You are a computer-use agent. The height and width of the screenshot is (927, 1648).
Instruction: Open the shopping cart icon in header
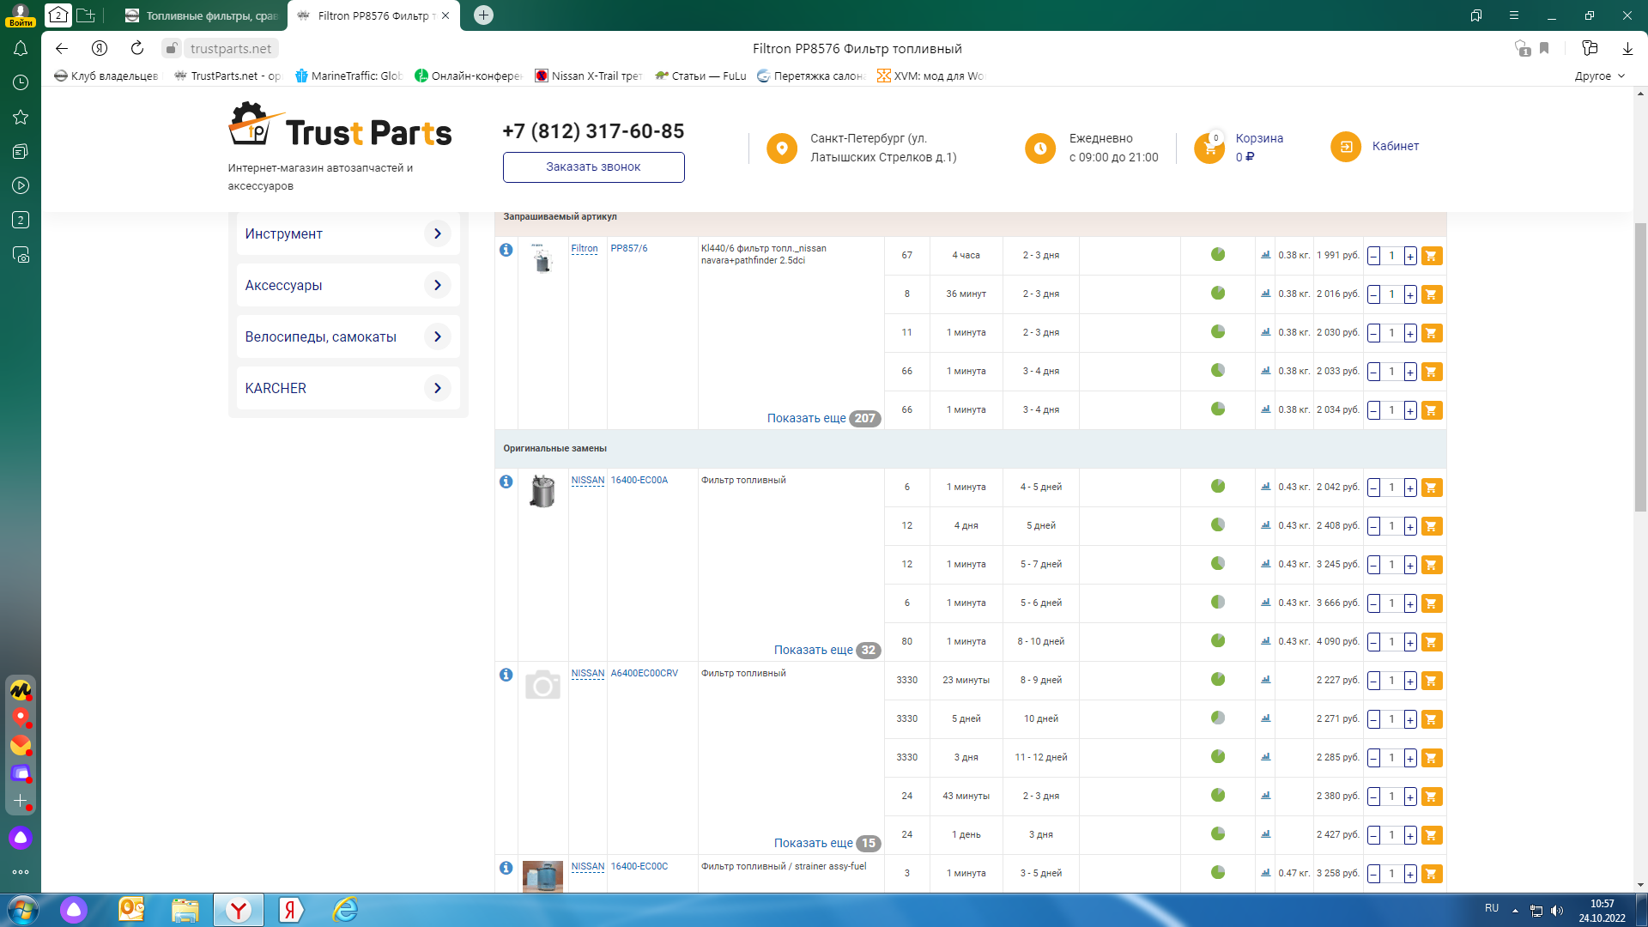click(x=1209, y=148)
